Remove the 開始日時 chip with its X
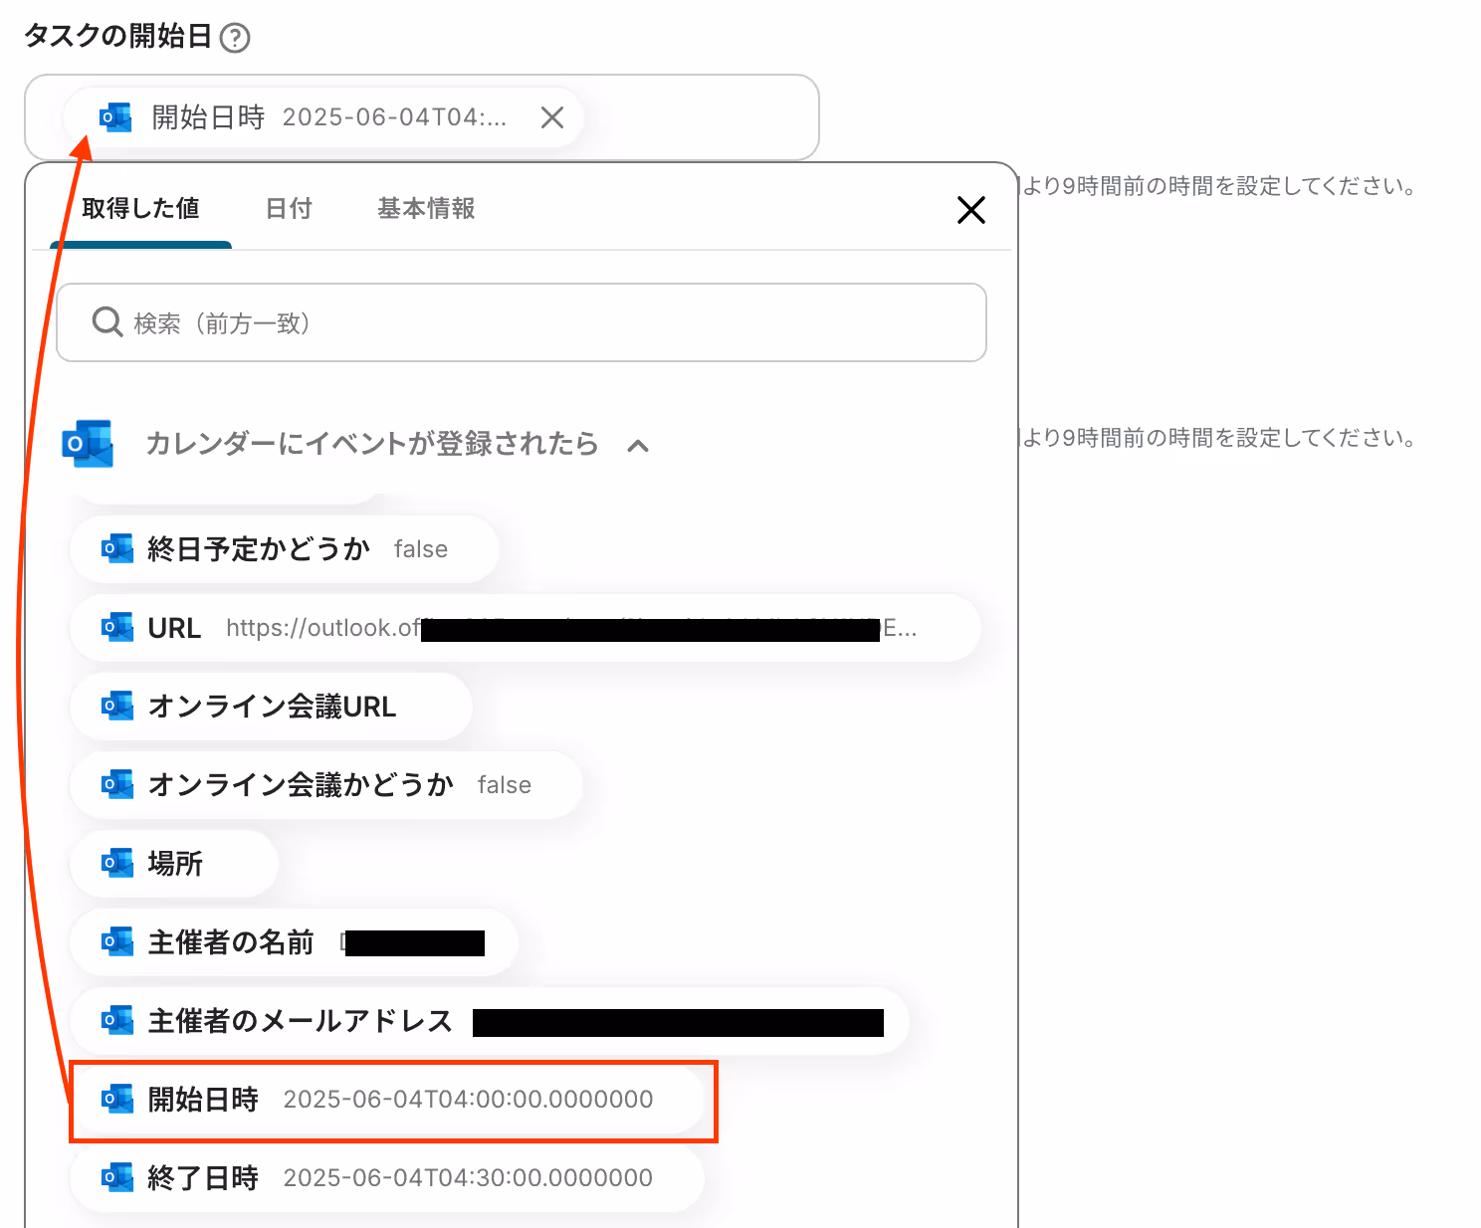The image size is (1481, 1228). coord(552,117)
